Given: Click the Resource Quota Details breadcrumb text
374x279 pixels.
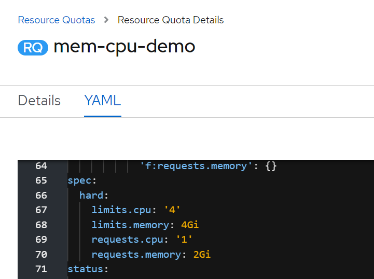Looking at the screenshot, I should coord(171,20).
